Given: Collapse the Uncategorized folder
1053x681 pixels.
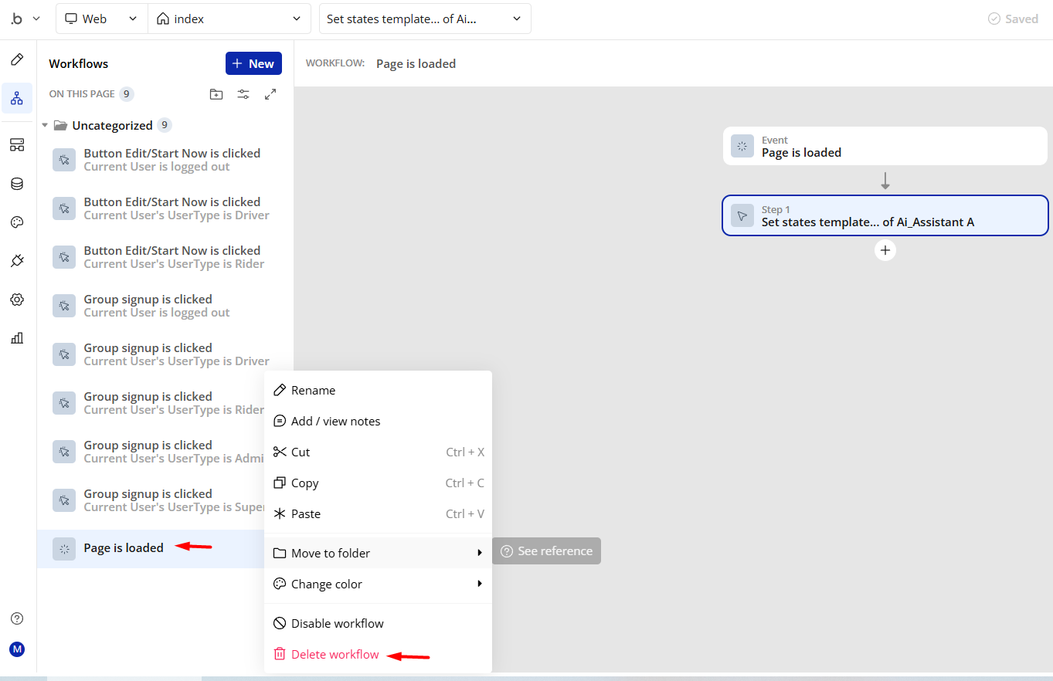Looking at the screenshot, I should (45, 125).
